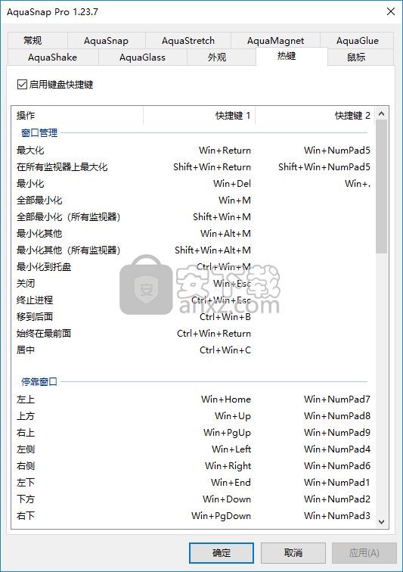
Task: Select the 全部最小化 row
Action: point(194,201)
